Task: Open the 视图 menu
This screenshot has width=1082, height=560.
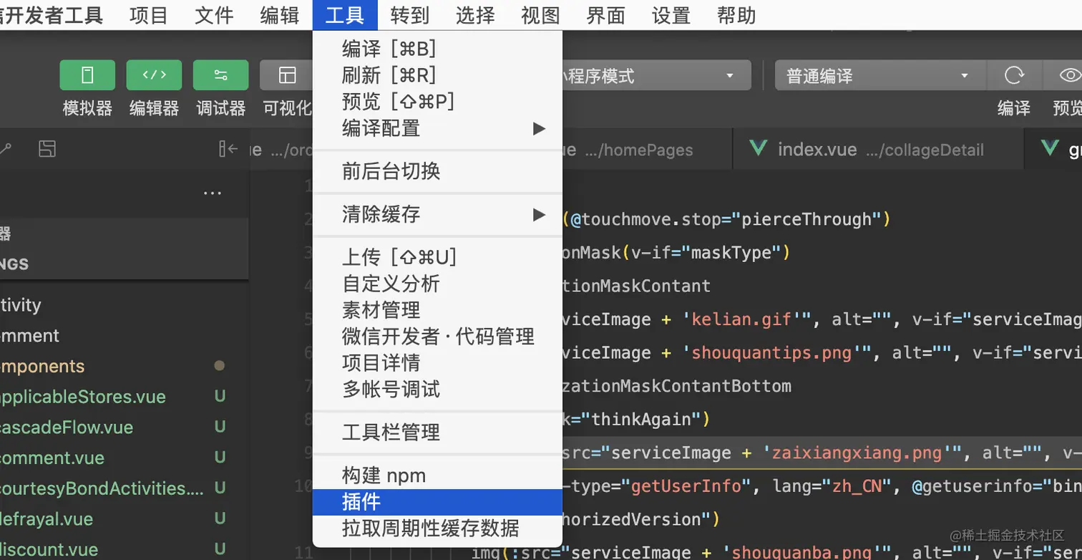Action: click(x=540, y=15)
